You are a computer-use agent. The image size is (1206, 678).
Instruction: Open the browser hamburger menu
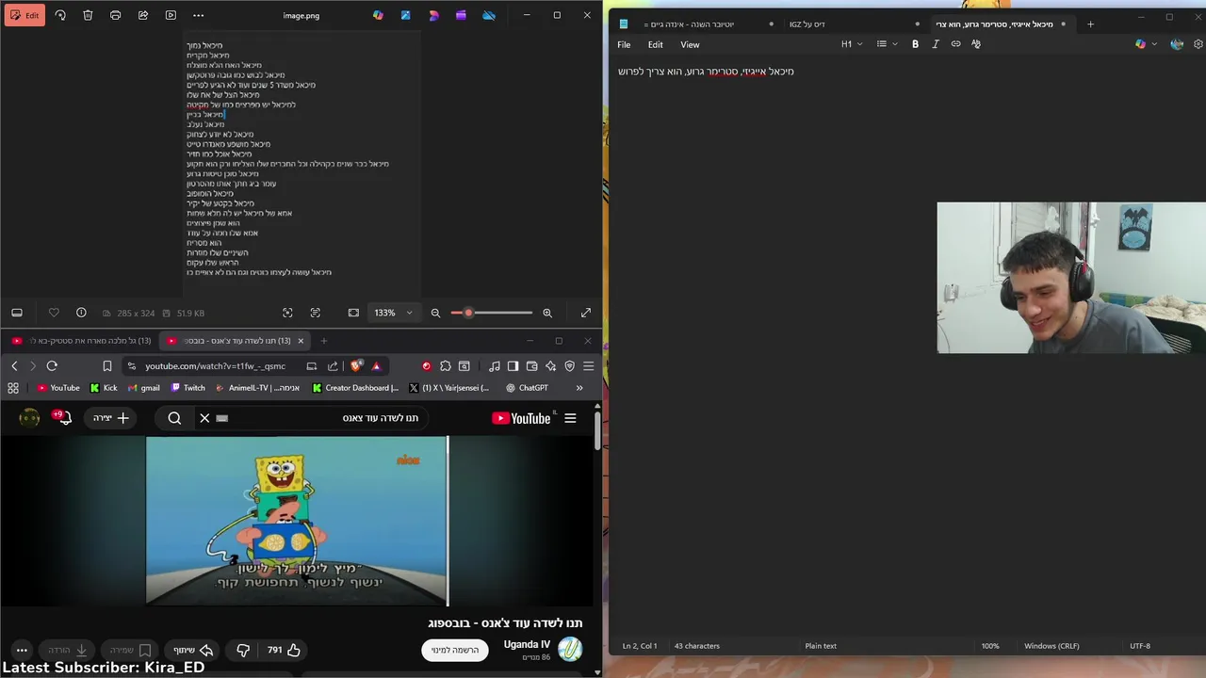coord(589,366)
